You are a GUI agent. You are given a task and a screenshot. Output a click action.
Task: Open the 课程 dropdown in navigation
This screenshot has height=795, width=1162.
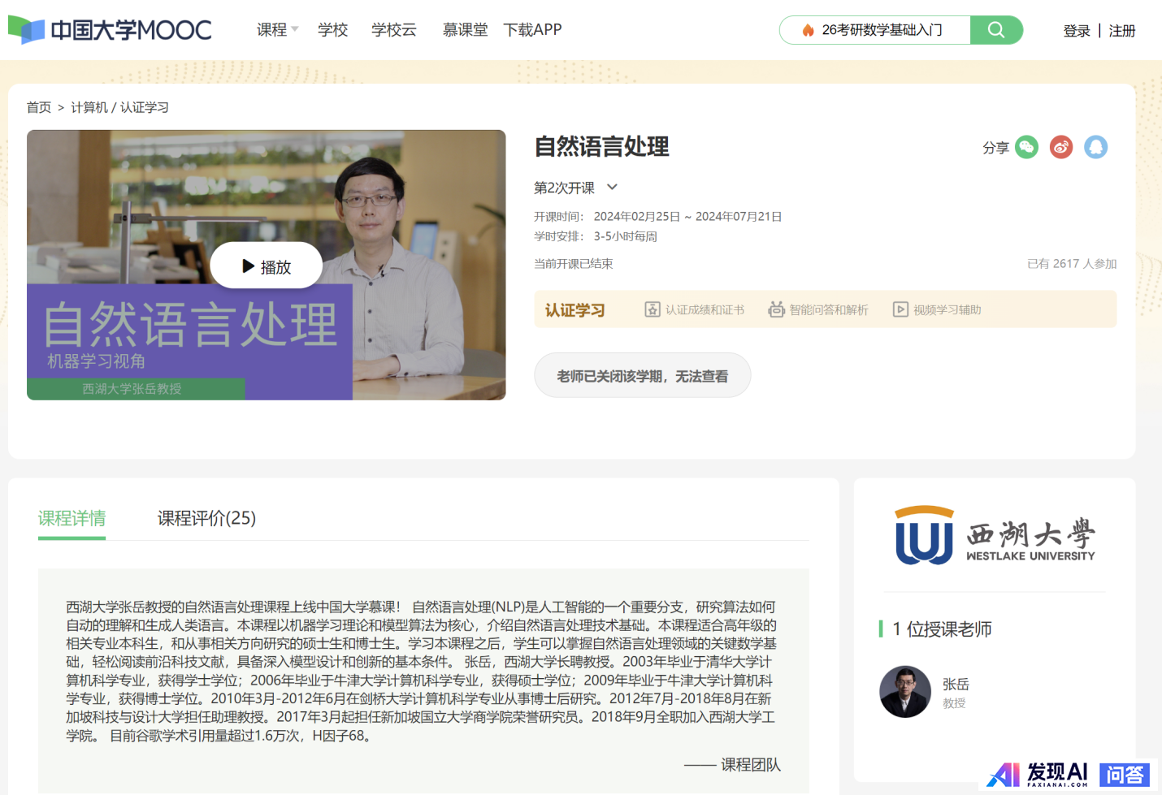coord(277,30)
